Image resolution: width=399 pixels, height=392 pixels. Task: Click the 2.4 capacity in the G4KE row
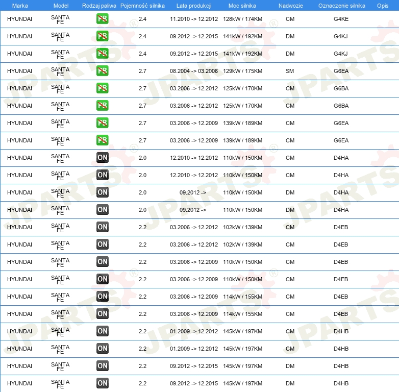(142, 19)
